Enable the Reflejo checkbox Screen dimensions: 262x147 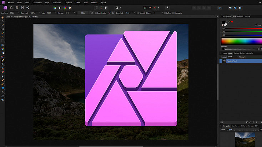pos(165,13)
